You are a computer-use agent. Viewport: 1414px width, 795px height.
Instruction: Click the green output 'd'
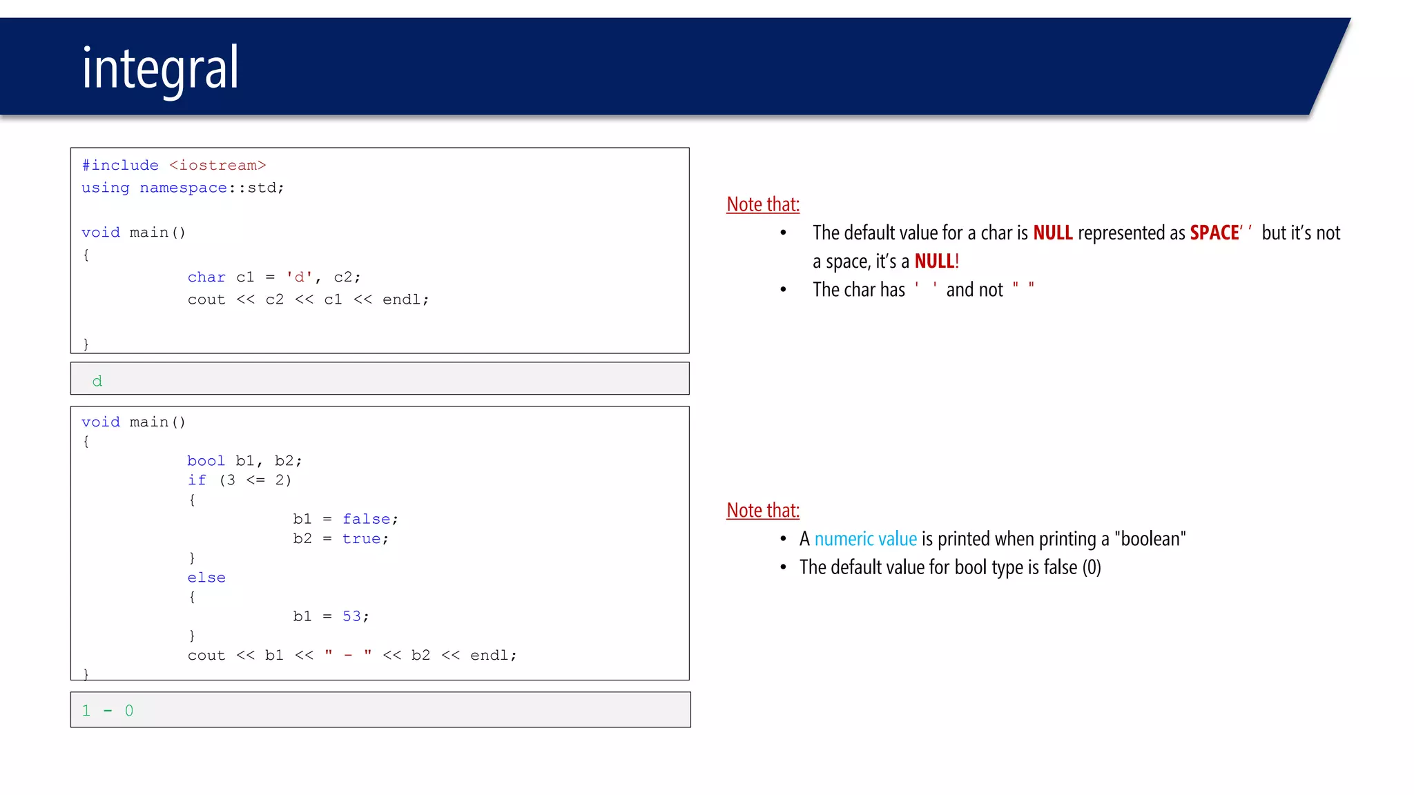click(97, 381)
